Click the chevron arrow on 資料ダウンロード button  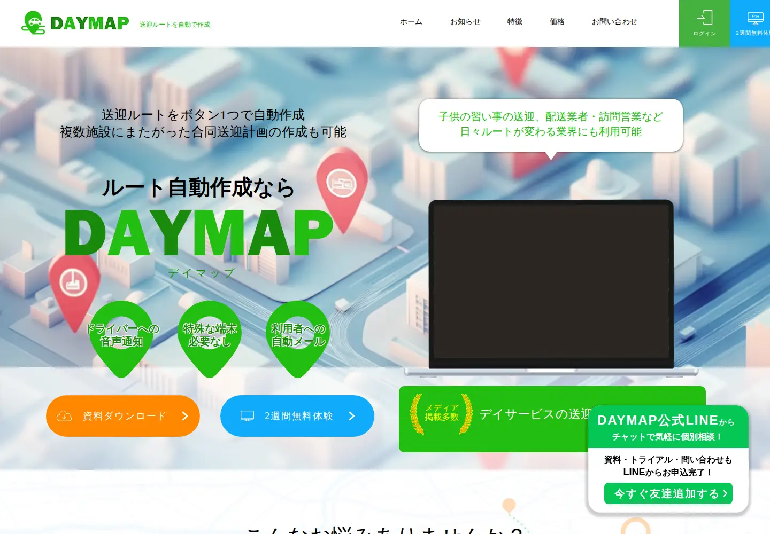pyautogui.click(x=185, y=416)
